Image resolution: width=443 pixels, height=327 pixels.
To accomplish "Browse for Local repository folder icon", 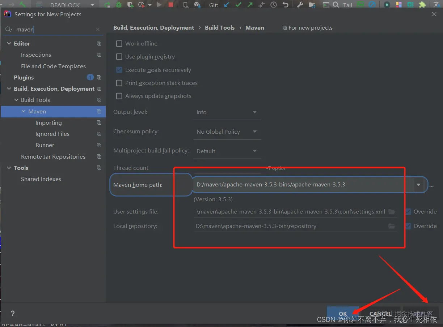I will 392,226.
